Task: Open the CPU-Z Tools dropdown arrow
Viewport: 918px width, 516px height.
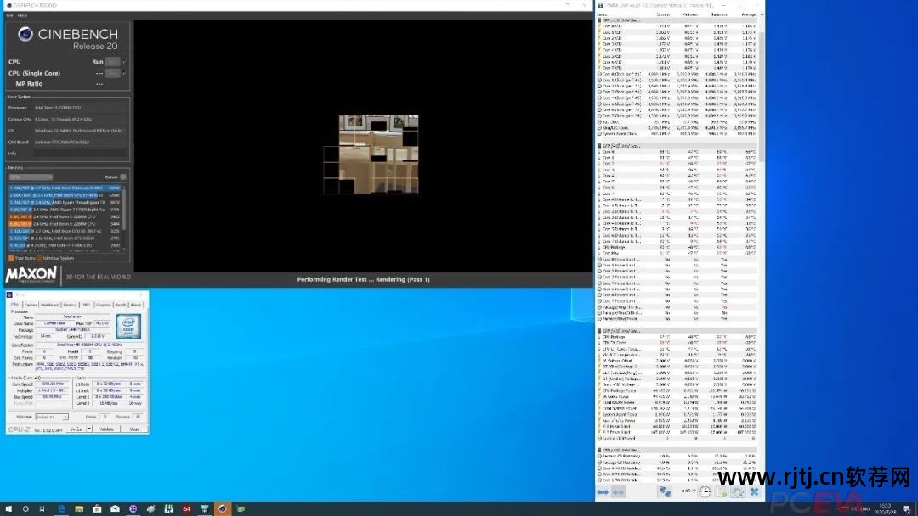Action: [x=89, y=429]
